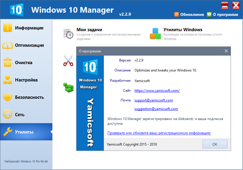Viewport: 243px width, 170px height.
Task: Open the Оптимизация gauge icon
Action: (7, 45)
